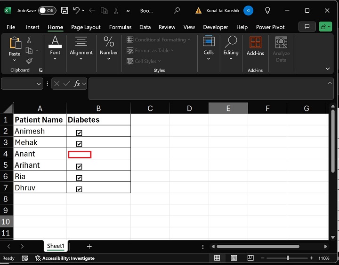Switch to the Page Layout tab
The image size is (339, 265).
coord(87,27)
